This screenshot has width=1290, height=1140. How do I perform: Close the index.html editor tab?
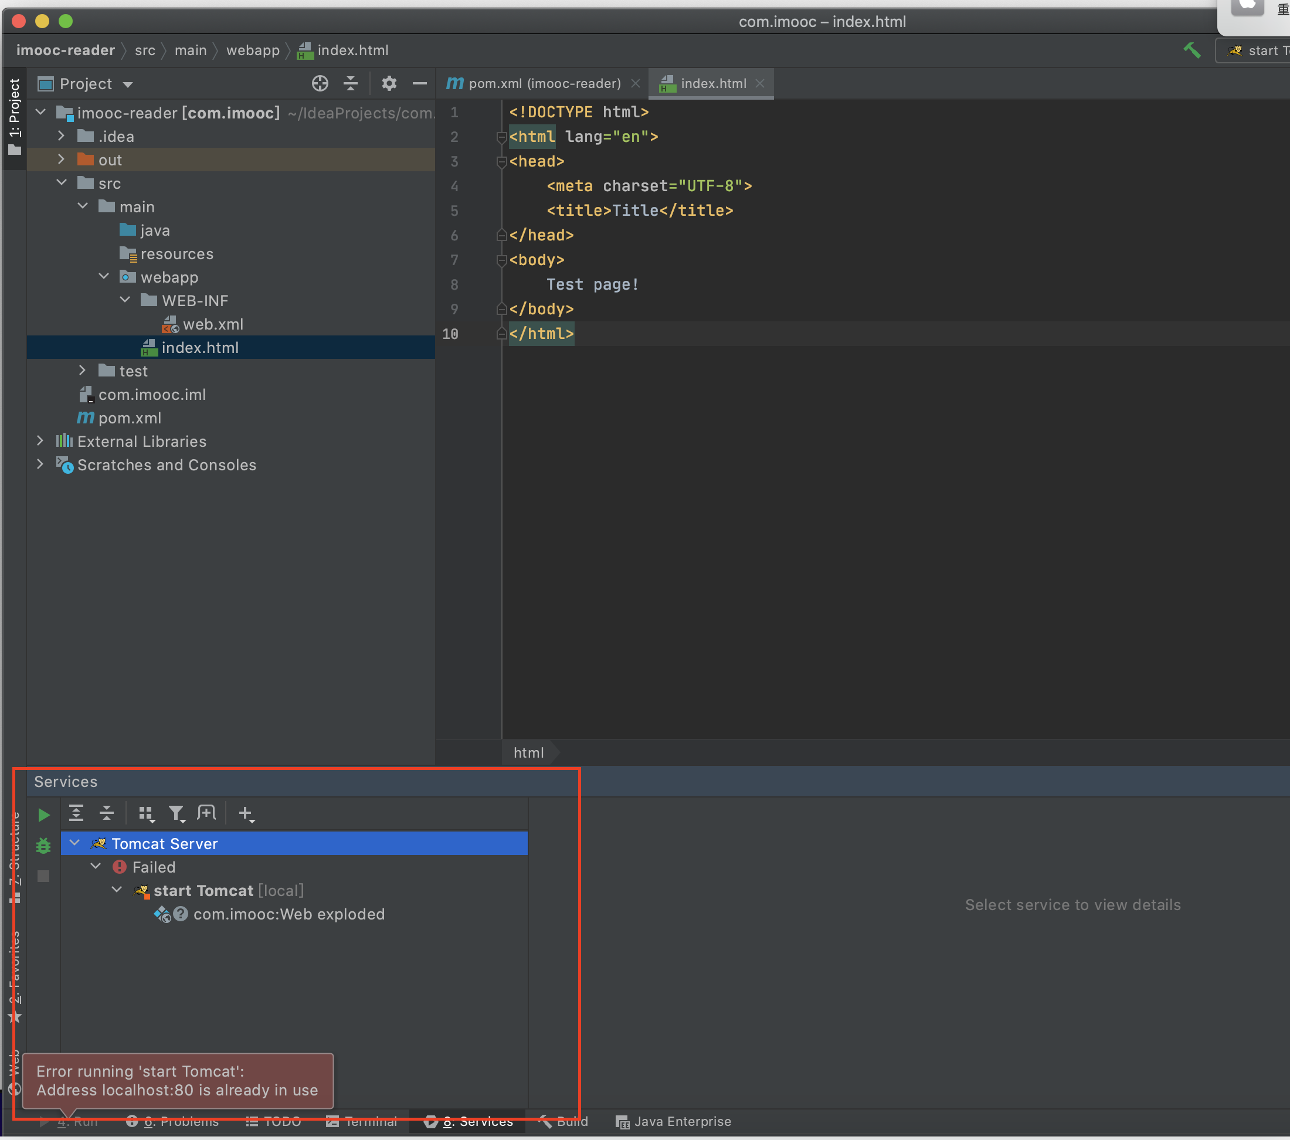click(760, 83)
